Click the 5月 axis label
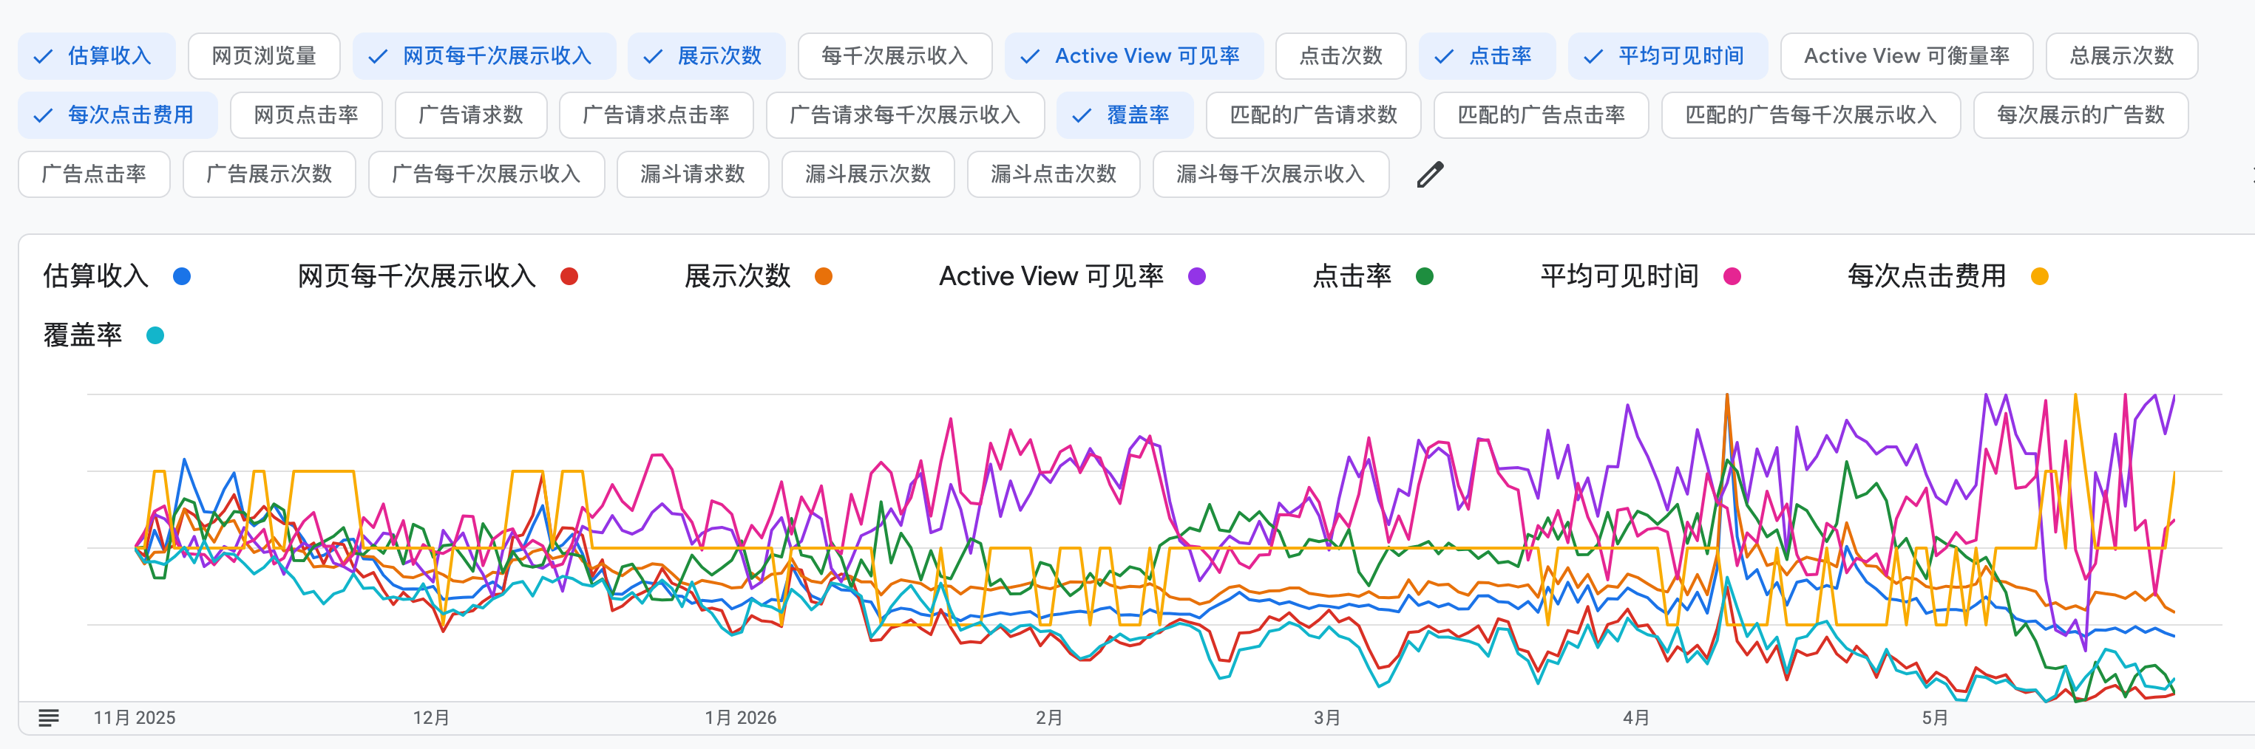 pos(1935,719)
